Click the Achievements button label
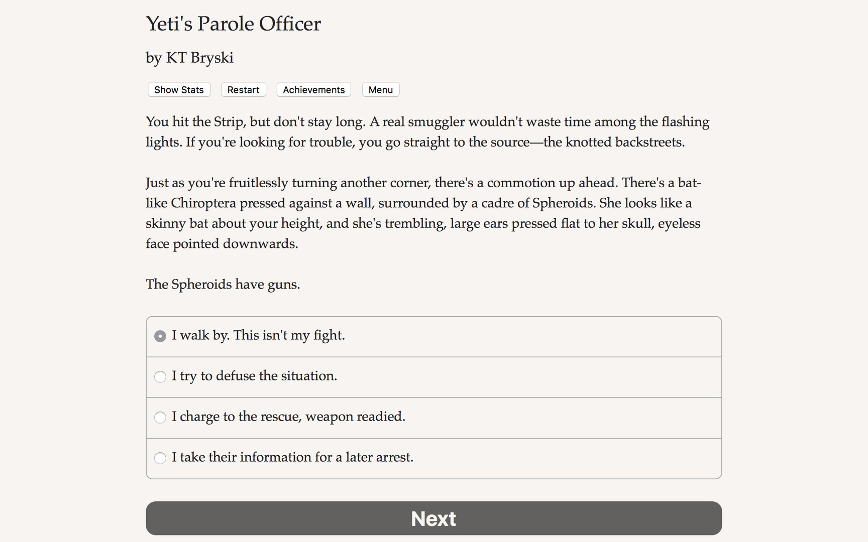 (313, 89)
